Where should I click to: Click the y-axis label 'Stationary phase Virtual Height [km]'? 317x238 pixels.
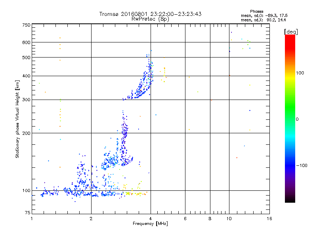tap(17, 119)
